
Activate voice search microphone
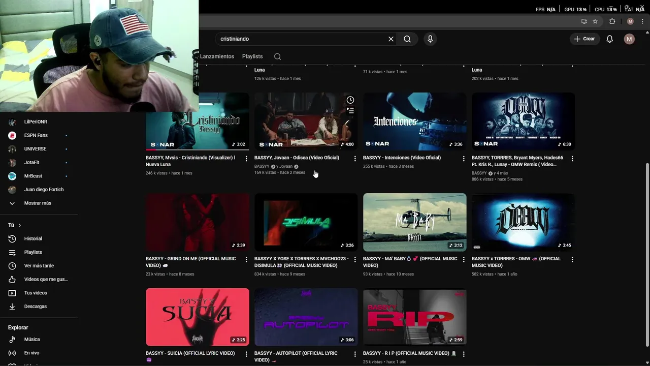[430, 39]
